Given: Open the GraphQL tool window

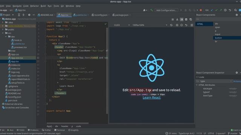Looking at the screenshot, I should (x=73, y=130).
